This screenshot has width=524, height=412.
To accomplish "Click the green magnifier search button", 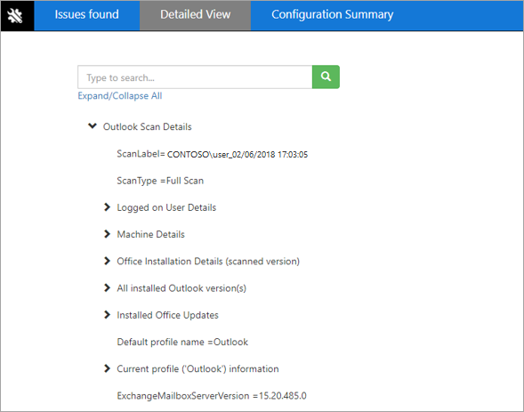I will click(326, 77).
